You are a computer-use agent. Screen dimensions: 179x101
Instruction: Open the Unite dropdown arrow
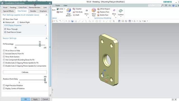click(x=65, y=9)
